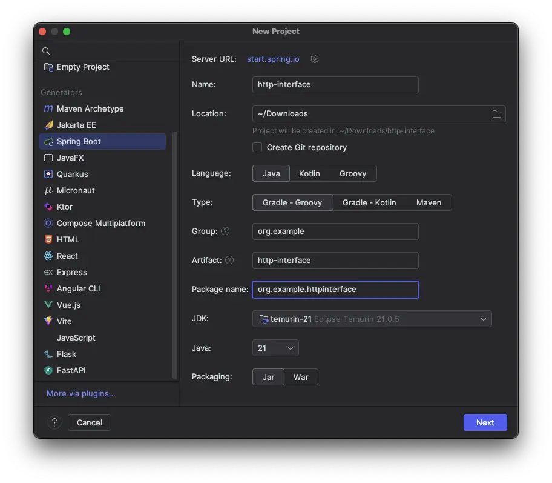This screenshot has height=483, width=552.
Task: Click the Cancel button
Action: tap(90, 422)
